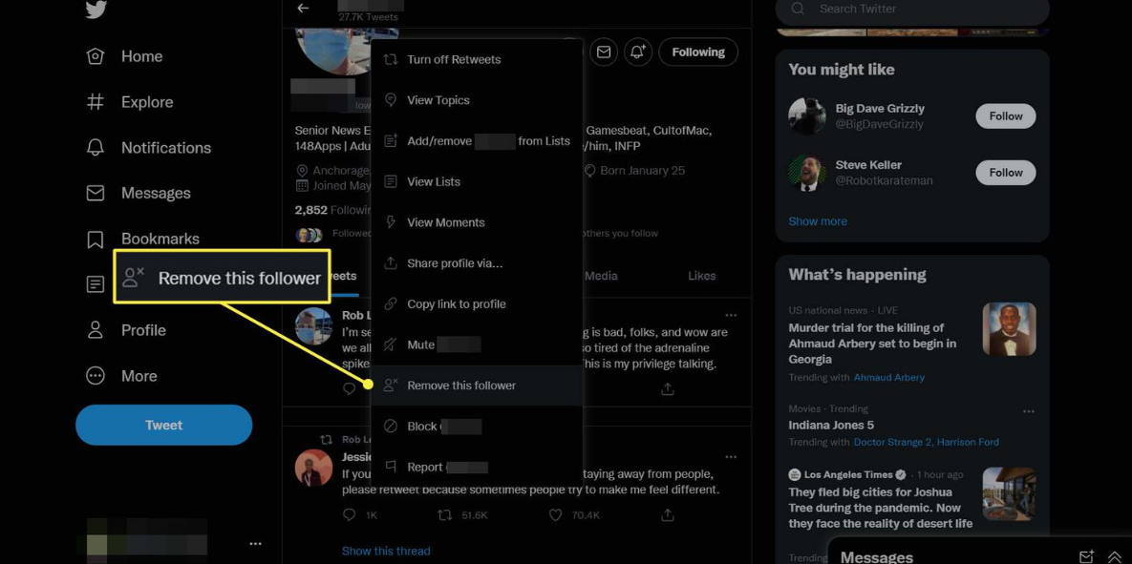Follow Big Dave Grizzly
The image size is (1132, 564).
[x=1005, y=116]
